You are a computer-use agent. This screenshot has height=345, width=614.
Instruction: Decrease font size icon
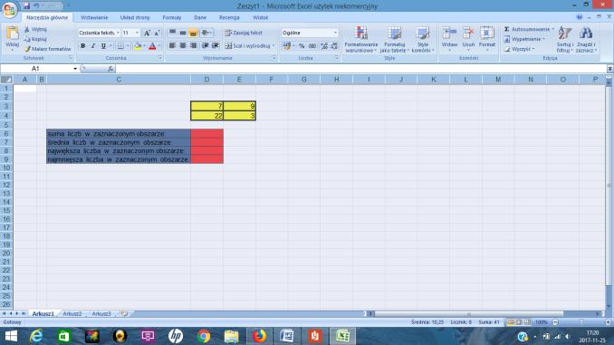click(x=157, y=33)
